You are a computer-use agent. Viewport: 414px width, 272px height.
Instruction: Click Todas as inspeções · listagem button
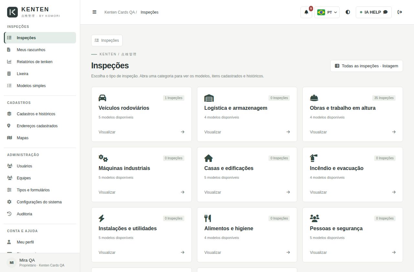coord(366,66)
